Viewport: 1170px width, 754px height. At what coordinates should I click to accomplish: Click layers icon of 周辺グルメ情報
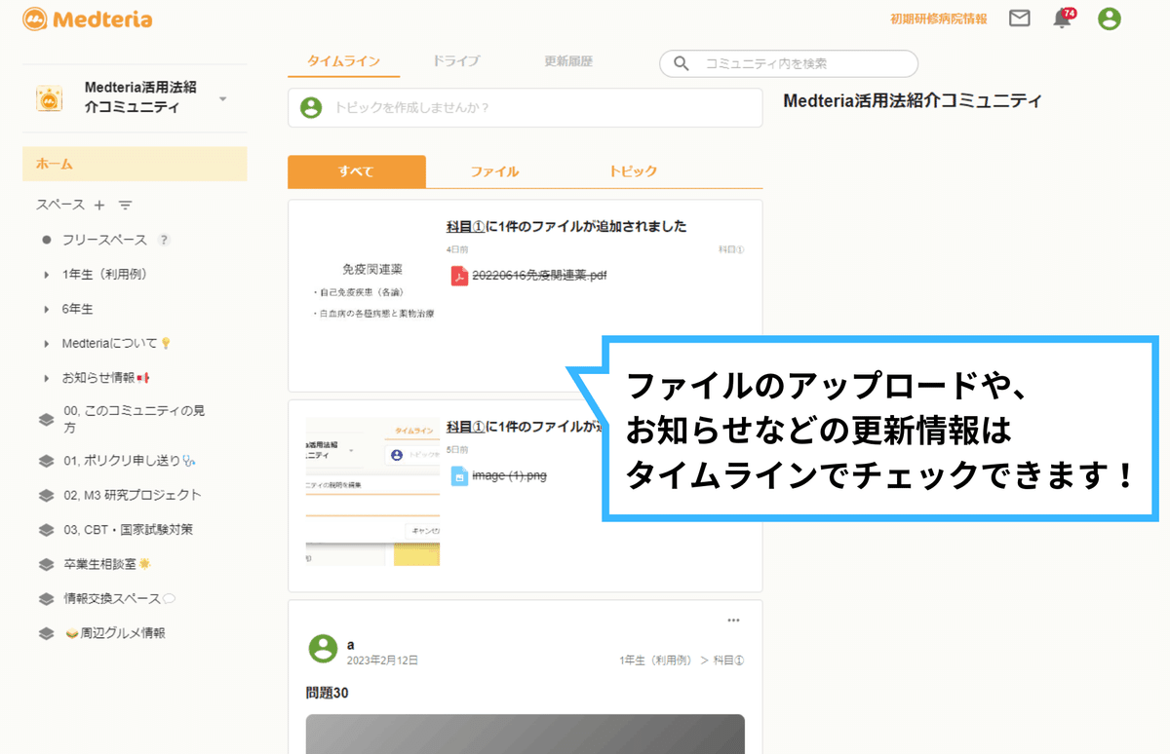click(46, 633)
